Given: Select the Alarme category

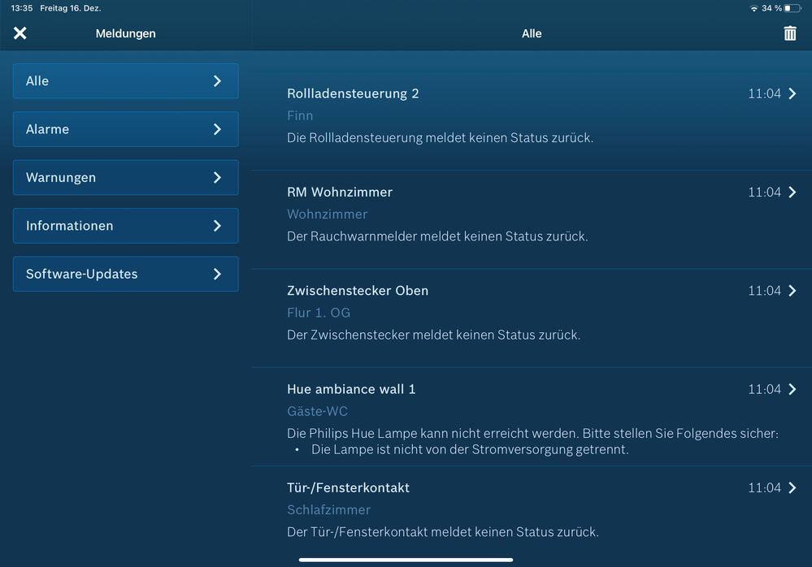Looking at the screenshot, I should pos(125,129).
